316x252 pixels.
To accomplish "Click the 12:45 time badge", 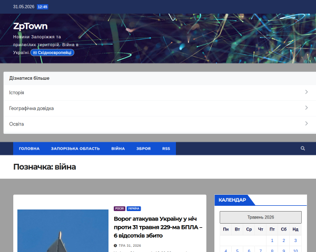I will 43,7.
